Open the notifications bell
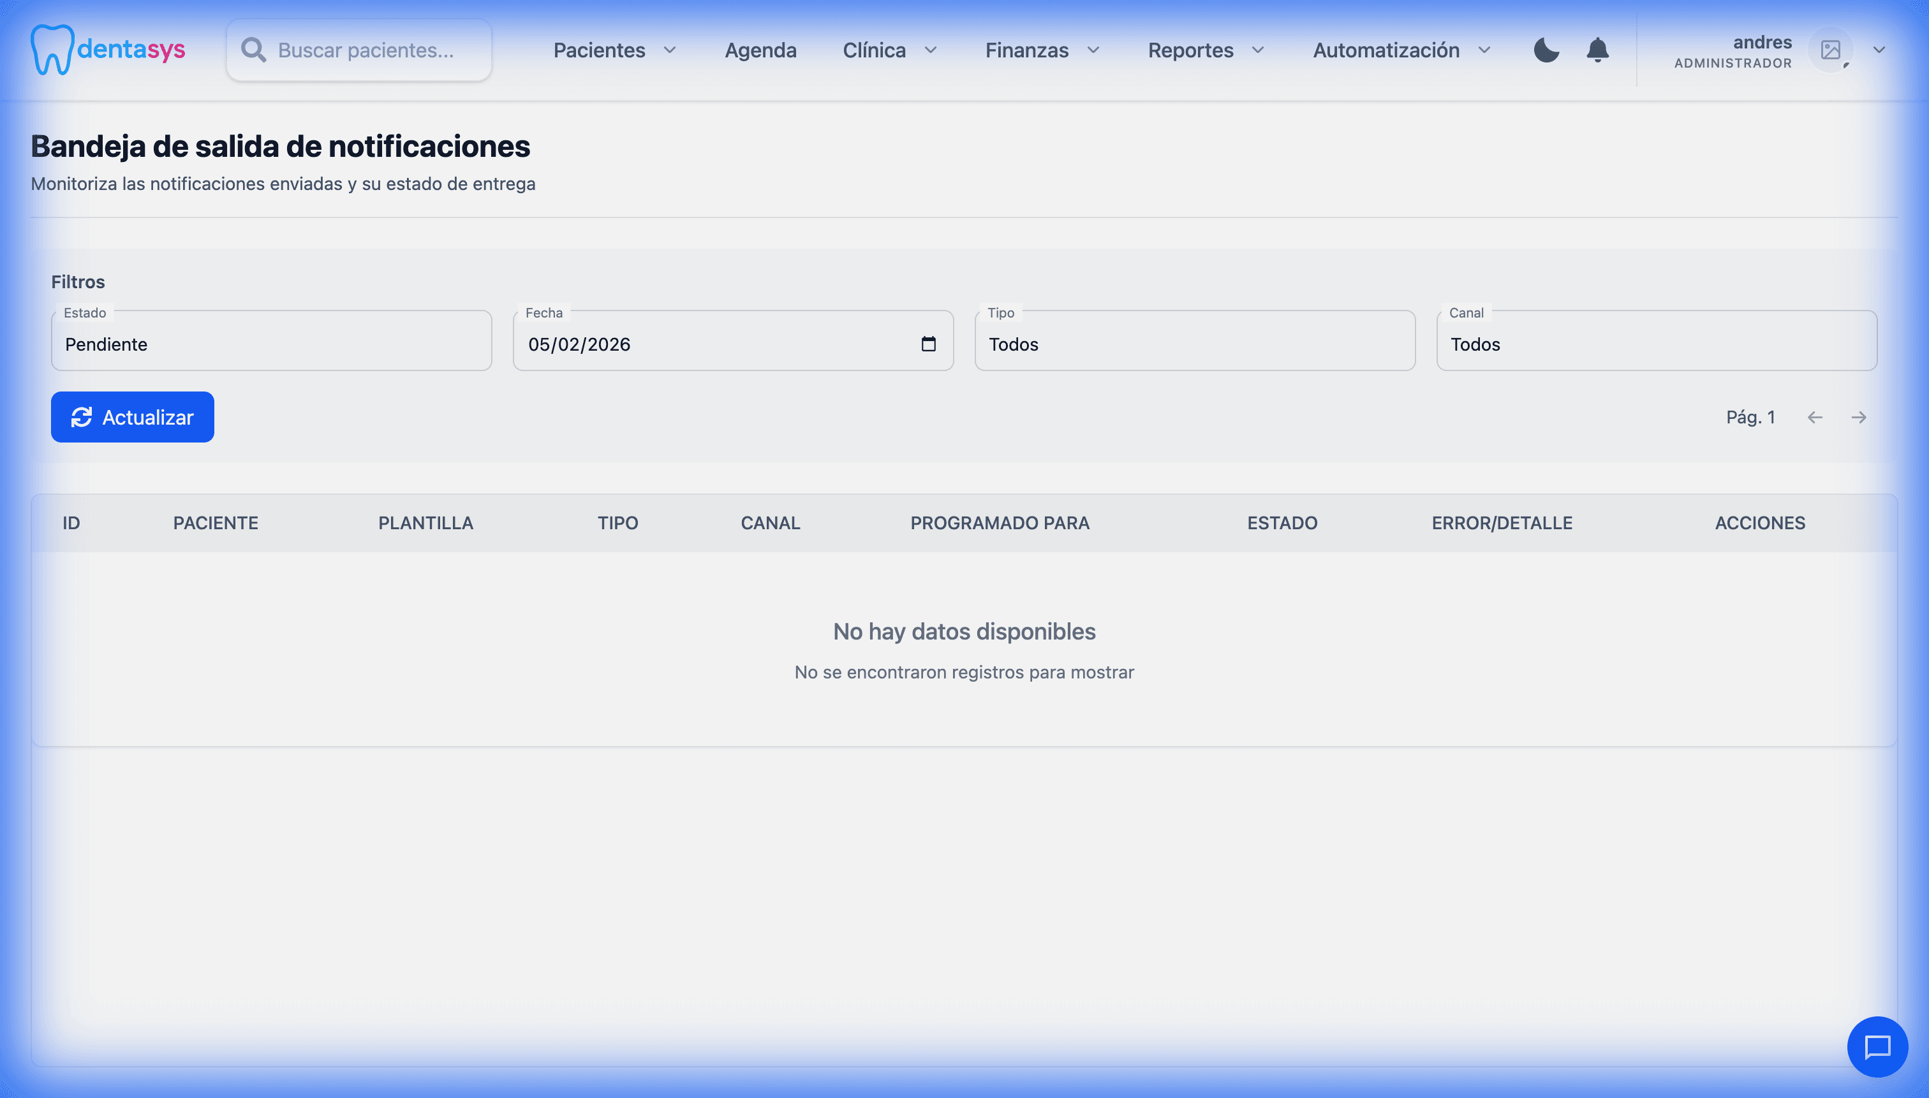This screenshot has height=1098, width=1929. click(1597, 50)
